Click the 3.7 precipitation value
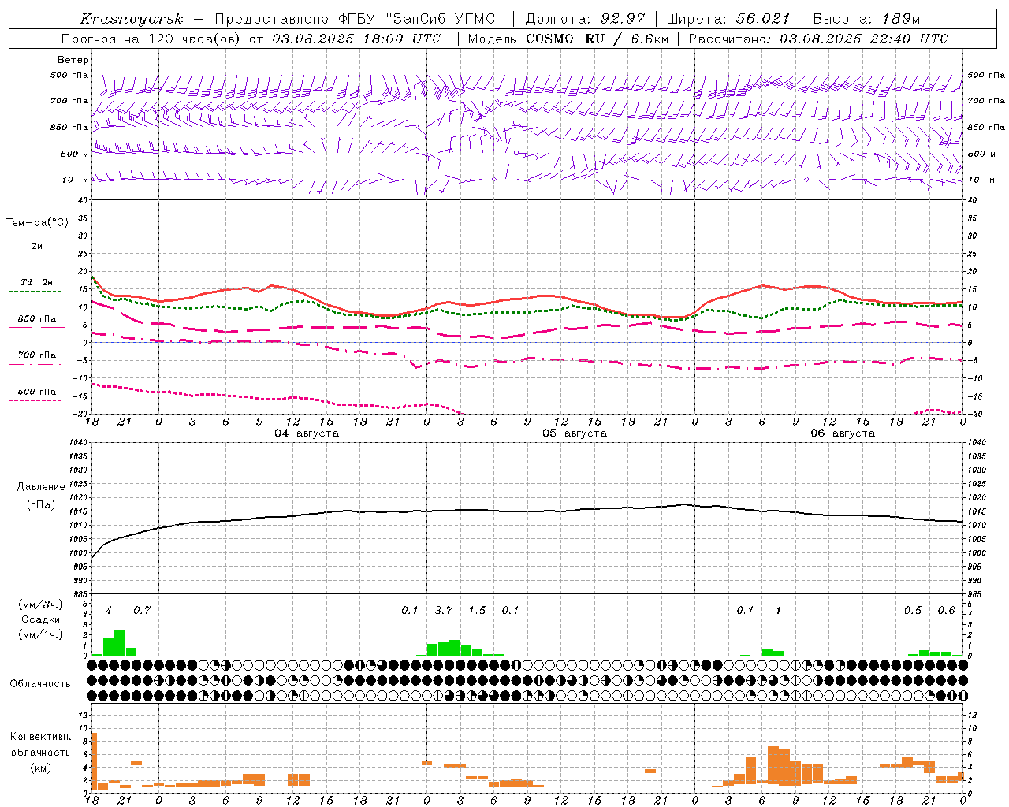The height and width of the screenshot is (807, 1009). [x=444, y=610]
